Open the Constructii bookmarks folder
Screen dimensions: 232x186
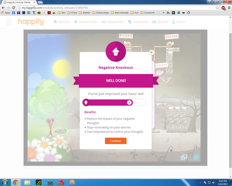point(148,13)
